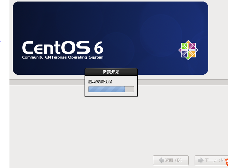Click the Community ENTerprise Operating System tagline
The height and width of the screenshot is (168, 228).
pos(63,57)
